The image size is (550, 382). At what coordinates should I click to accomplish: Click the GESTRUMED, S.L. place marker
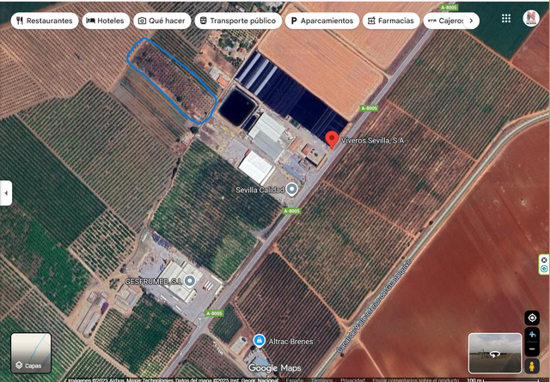click(190, 281)
